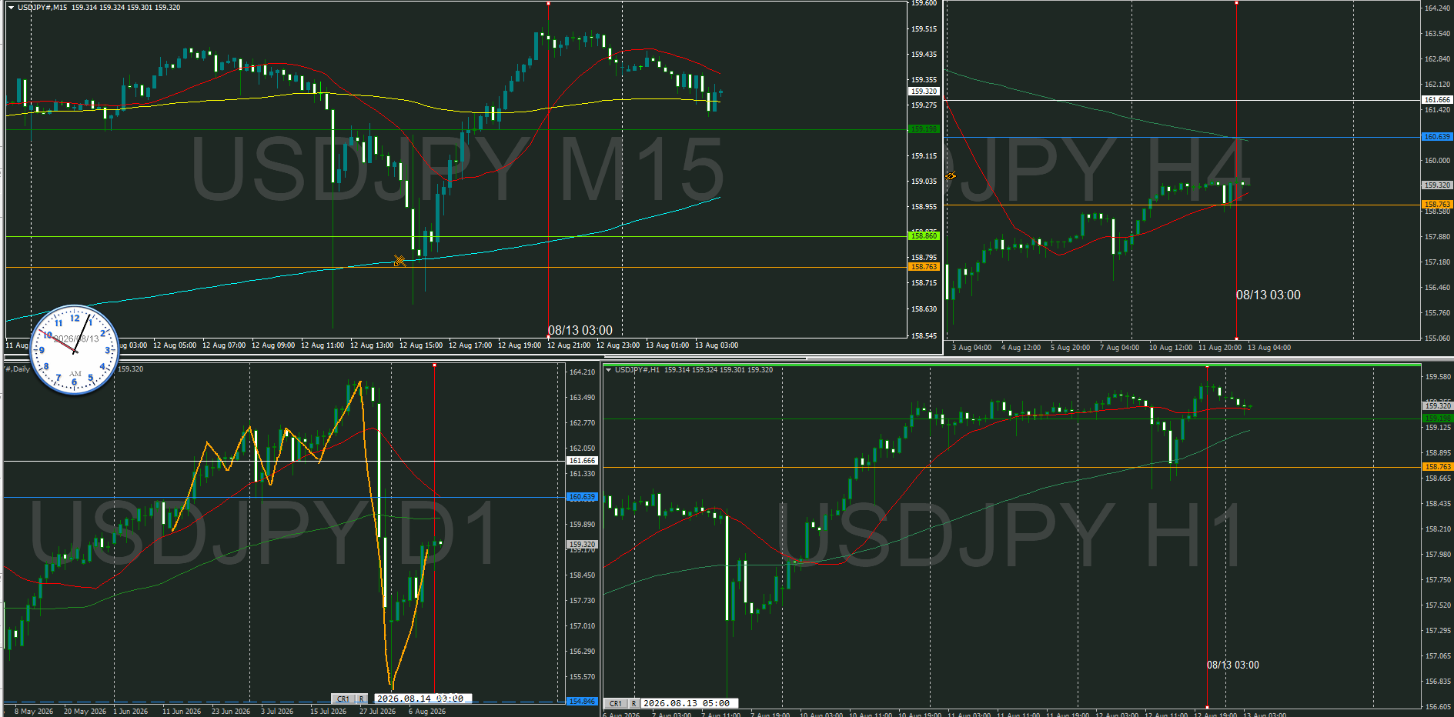Click the 164.240 top price on H4 scale
Screen dimensions: 1454x717
point(1437,8)
